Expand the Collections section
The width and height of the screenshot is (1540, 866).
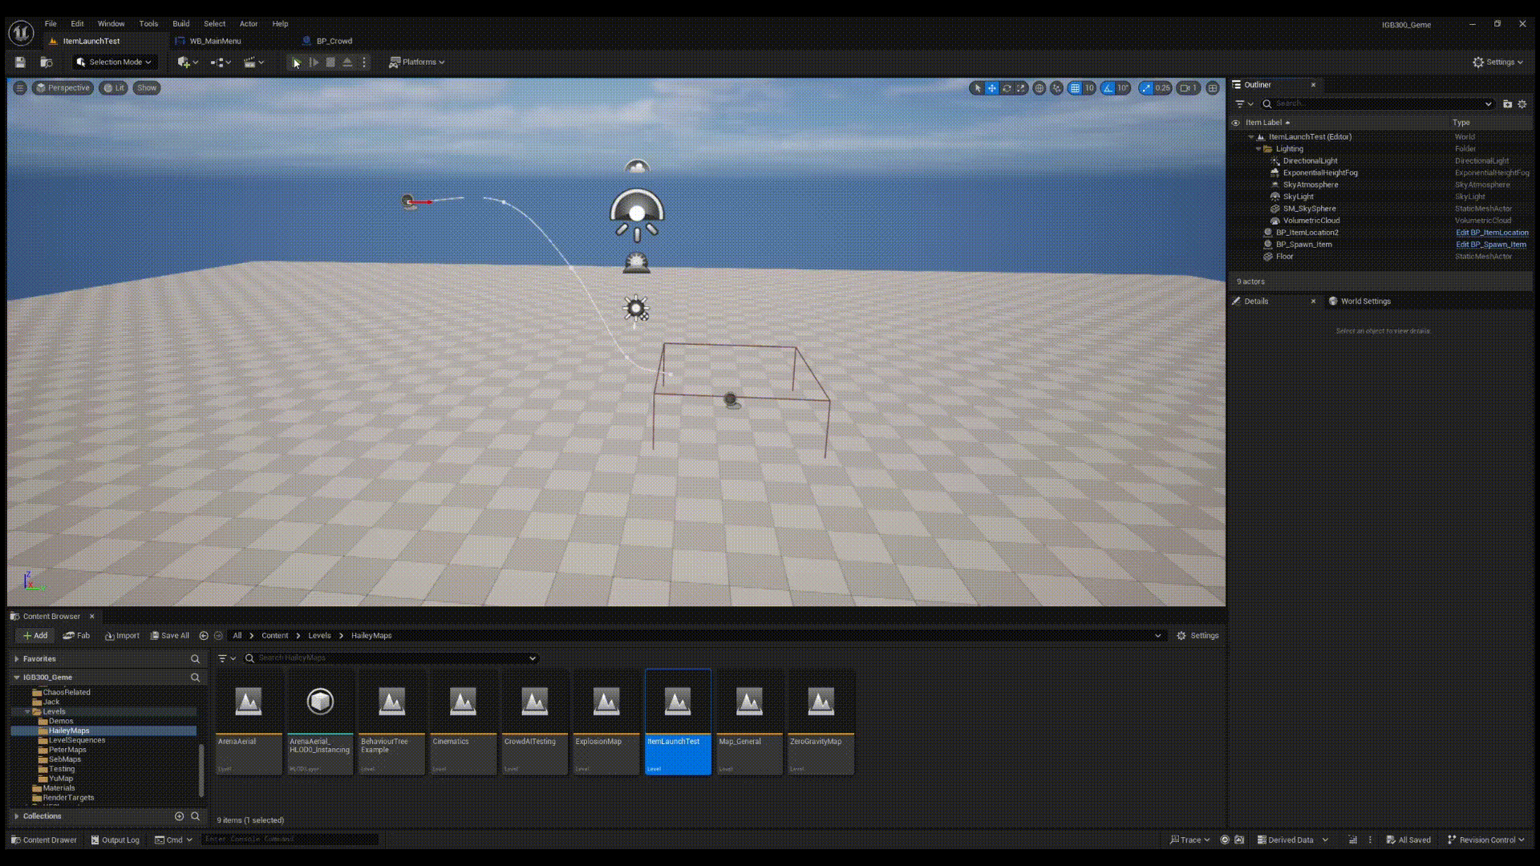[x=17, y=816]
